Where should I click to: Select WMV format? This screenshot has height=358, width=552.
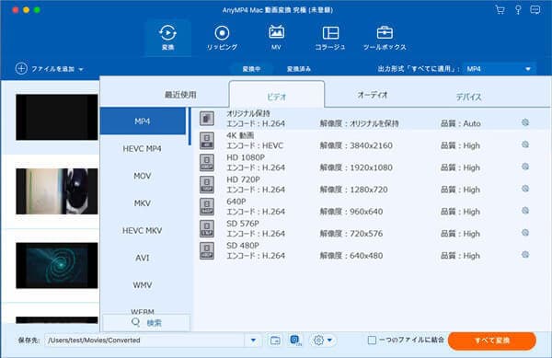click(143, 284)
